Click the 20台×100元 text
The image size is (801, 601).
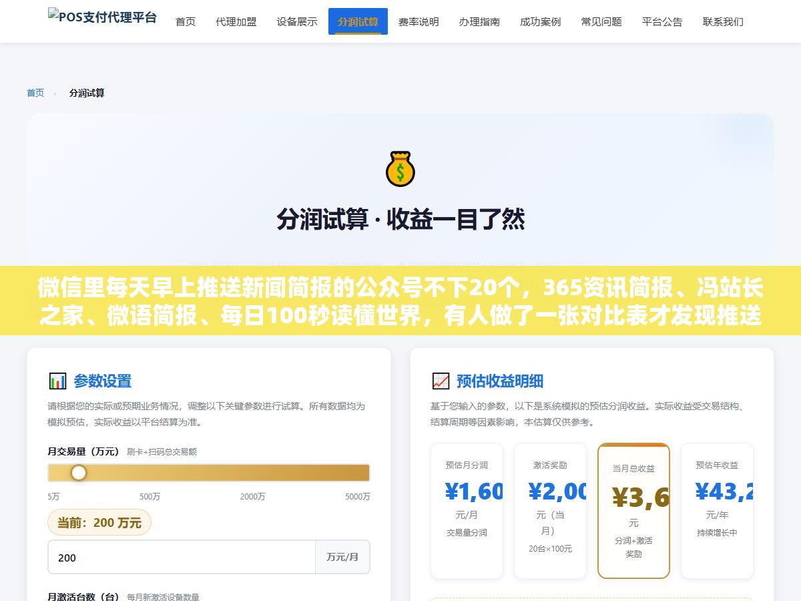pyautogui.click(x=550, y=548)
